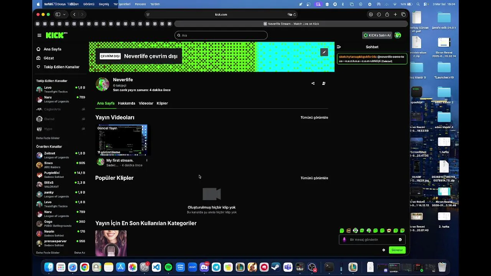The height and width of the screenshot is (276, 491).
Task: Click the share icon next to Neverlife
Action: coord(313,83)
